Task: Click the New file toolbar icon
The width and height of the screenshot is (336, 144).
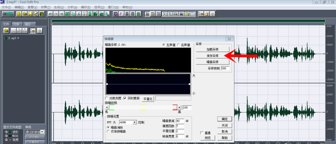Action: [x=19, y=14]
